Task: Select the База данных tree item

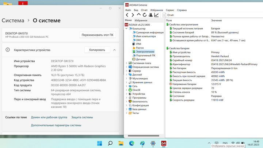Action: click(138, 109)
